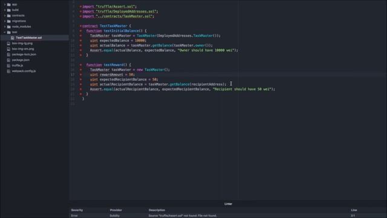Click the box-img-lg.png image file icon
The image size is (387, 218).
click(8, 43)
